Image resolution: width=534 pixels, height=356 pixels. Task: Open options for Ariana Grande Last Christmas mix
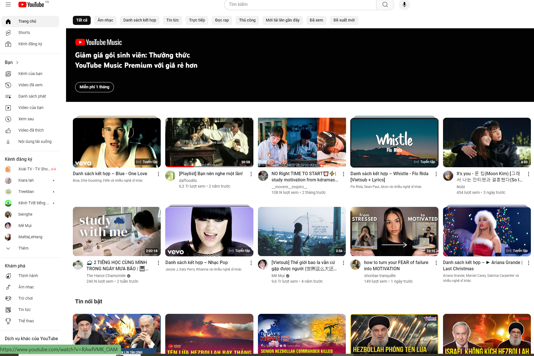pyautogui.click(x=529, y=263)
